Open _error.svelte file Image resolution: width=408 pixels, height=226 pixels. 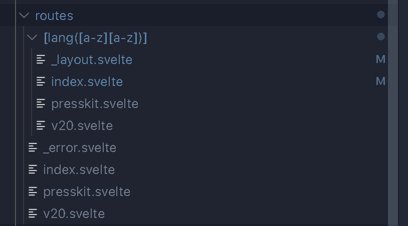coord(80,148)
